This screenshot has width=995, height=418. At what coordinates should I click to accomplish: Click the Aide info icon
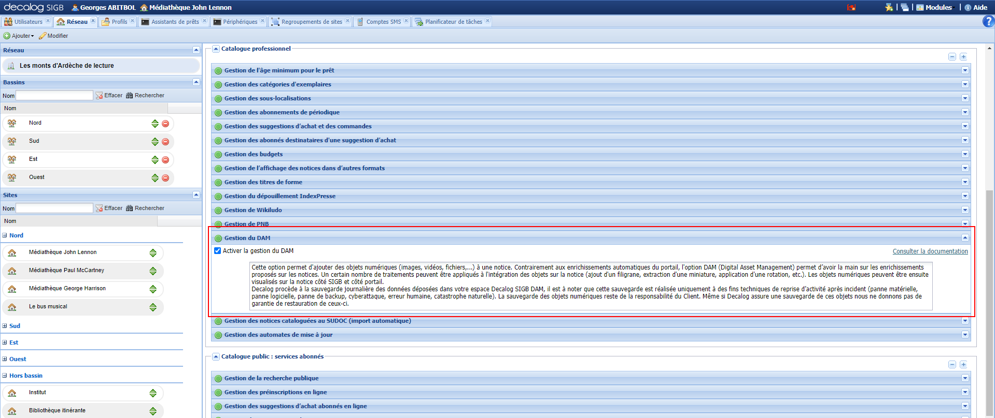[968, 7]
